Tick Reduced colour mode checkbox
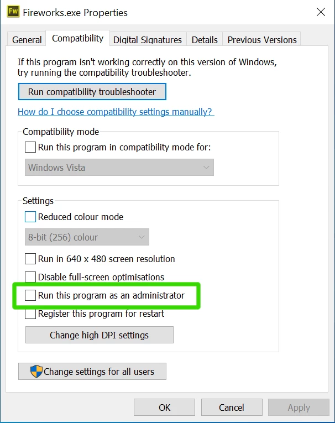This screenshot has height=423, width=335. click(x=30, y=217)
